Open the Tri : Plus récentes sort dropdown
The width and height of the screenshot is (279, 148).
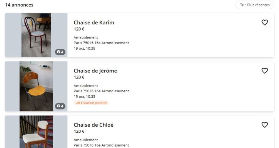coord(254,5)
